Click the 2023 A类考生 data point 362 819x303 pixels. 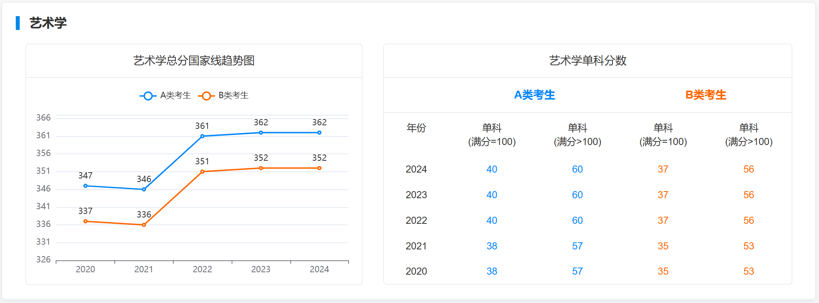coord(261,133)
